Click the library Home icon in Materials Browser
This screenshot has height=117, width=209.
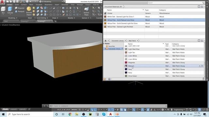coord(105,41)
